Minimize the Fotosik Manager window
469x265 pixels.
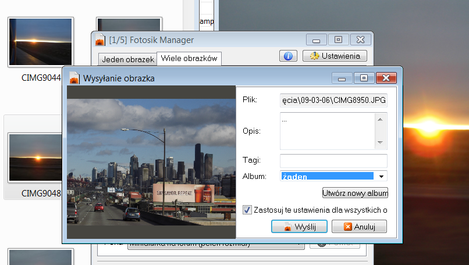[x=316, y=40]
